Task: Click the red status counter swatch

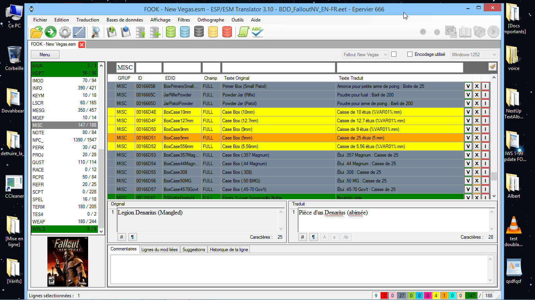Action: (384, 296)
